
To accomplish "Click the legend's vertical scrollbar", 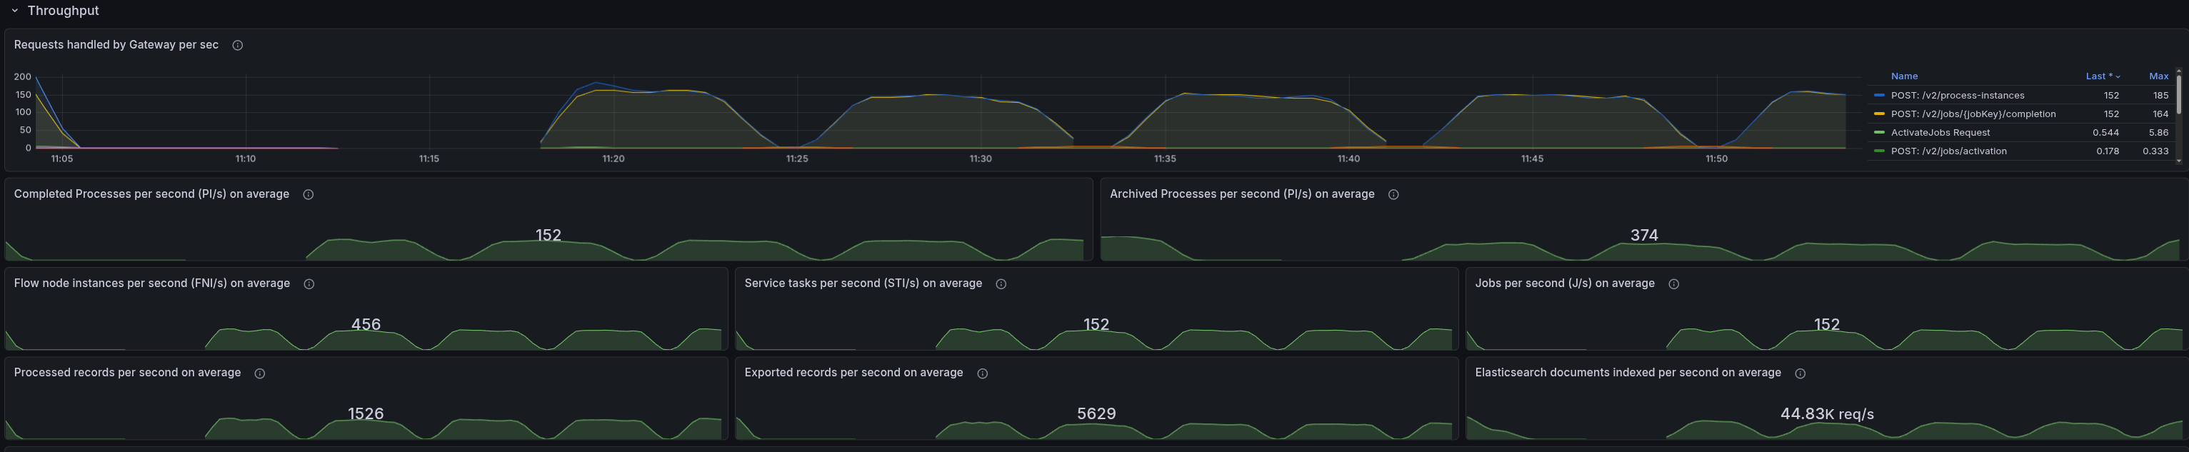I will point(2178,95).
